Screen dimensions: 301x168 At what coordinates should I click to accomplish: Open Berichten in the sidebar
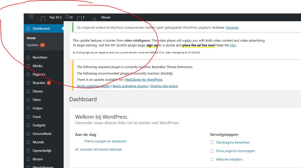(40, 57)
